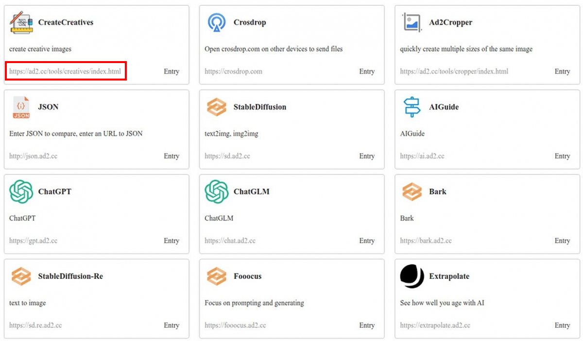This screenshot has height=341, width=583.
Task: Click the CreateCreatives app icon
Action: point(21,22)
